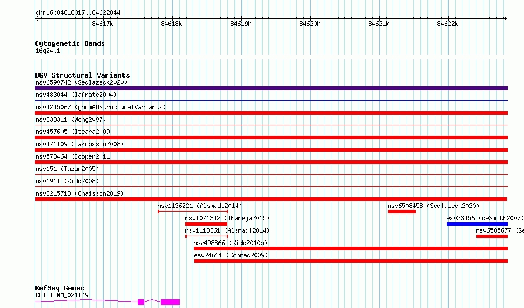Click the red nsv4245067 variant bar

click(x=271, y=113)
